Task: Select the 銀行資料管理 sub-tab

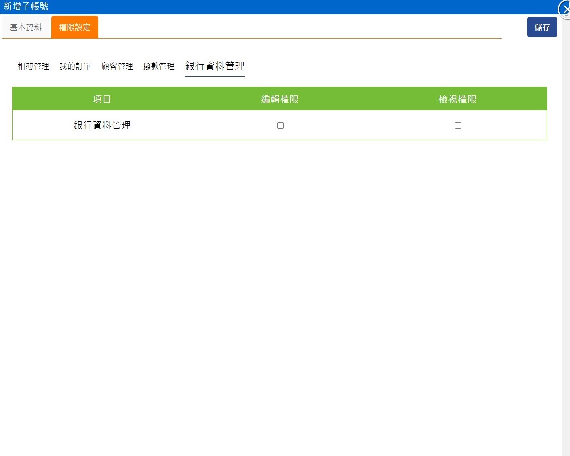Action: tap(214, 66)
